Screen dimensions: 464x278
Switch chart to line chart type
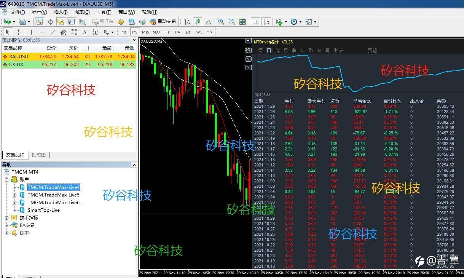pos(209,22)
